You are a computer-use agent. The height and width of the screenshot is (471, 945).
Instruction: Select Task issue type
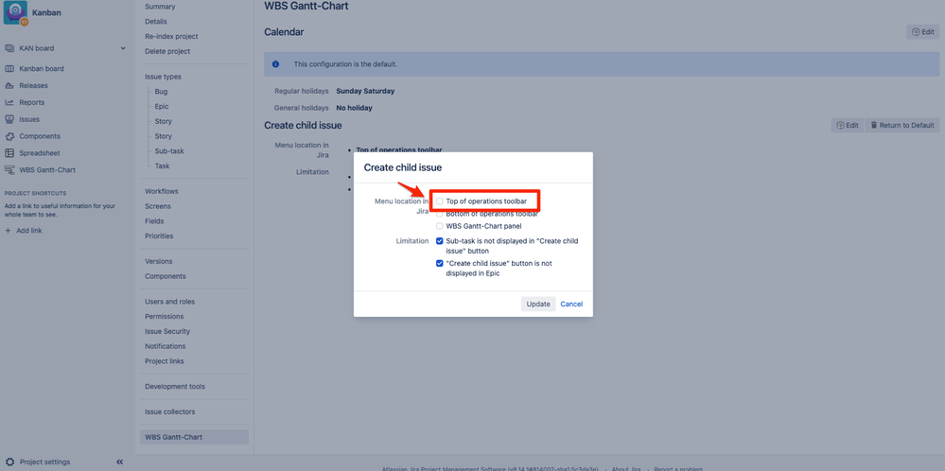tap(162, 166)
